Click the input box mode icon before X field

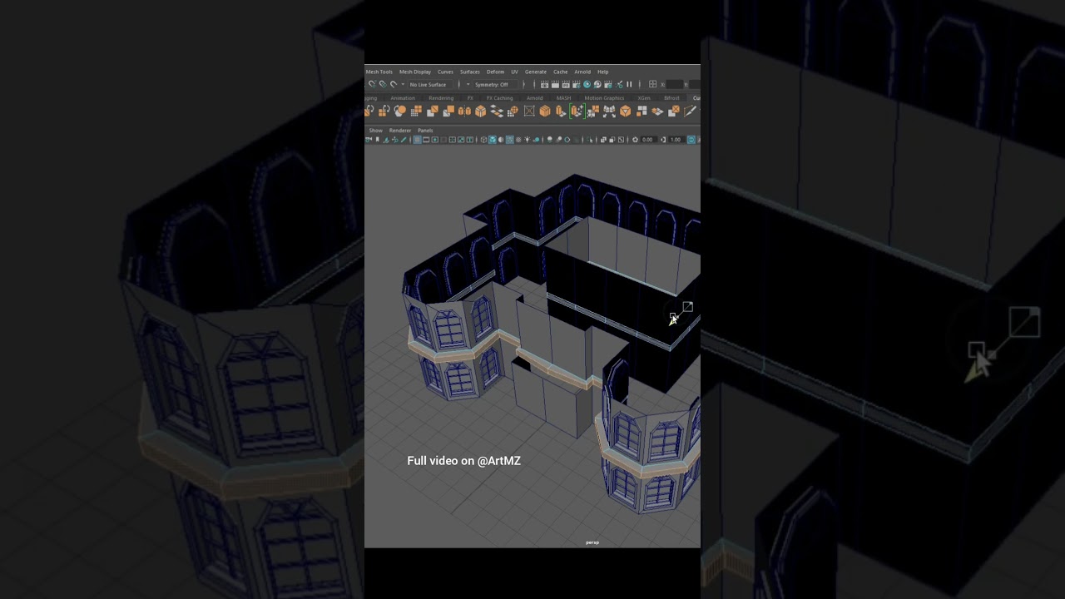652,84
